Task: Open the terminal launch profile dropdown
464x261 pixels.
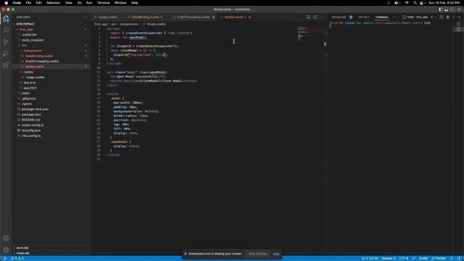Action: pyautogui.click(x=436, y=17)
